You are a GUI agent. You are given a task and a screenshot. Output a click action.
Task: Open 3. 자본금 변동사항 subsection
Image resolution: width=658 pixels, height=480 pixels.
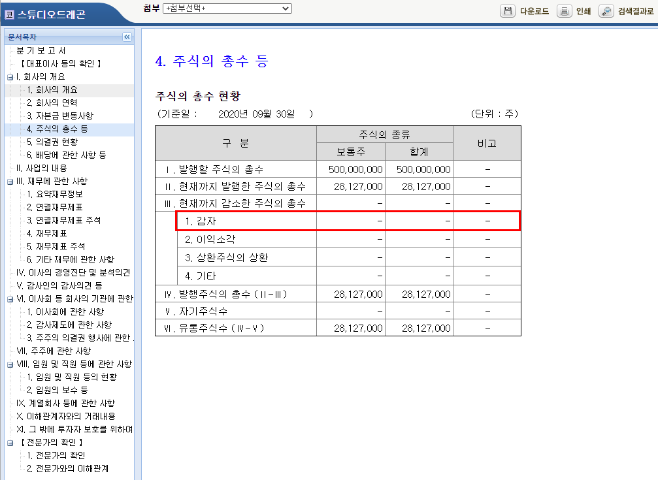coord(60,116)
